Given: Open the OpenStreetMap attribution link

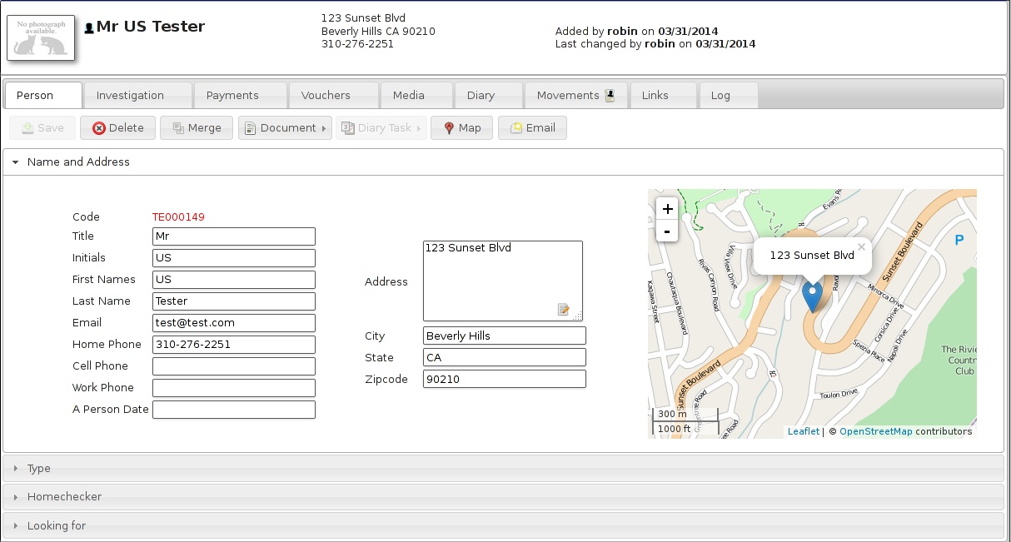Looking at the screenshot, I should (875, 431).
